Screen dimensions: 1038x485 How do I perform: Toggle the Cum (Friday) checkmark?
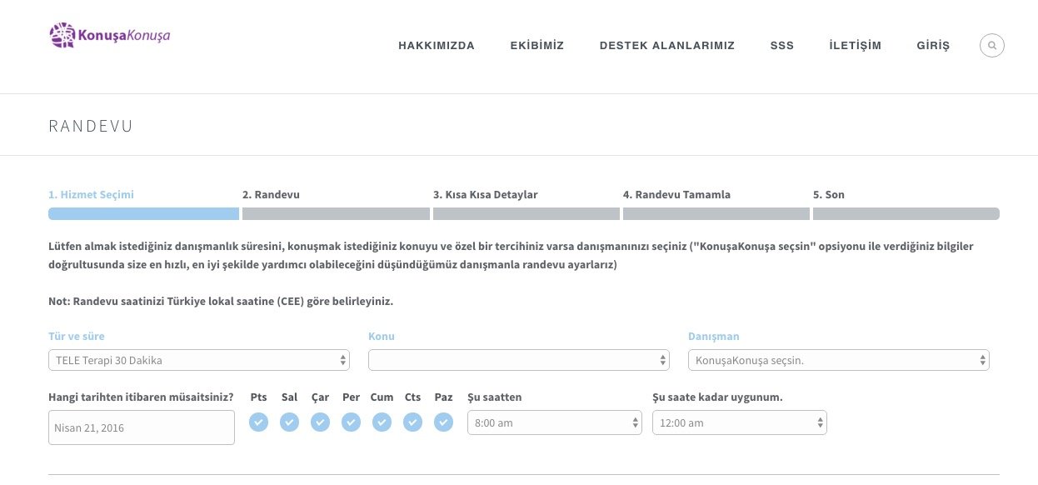[382, 422]
